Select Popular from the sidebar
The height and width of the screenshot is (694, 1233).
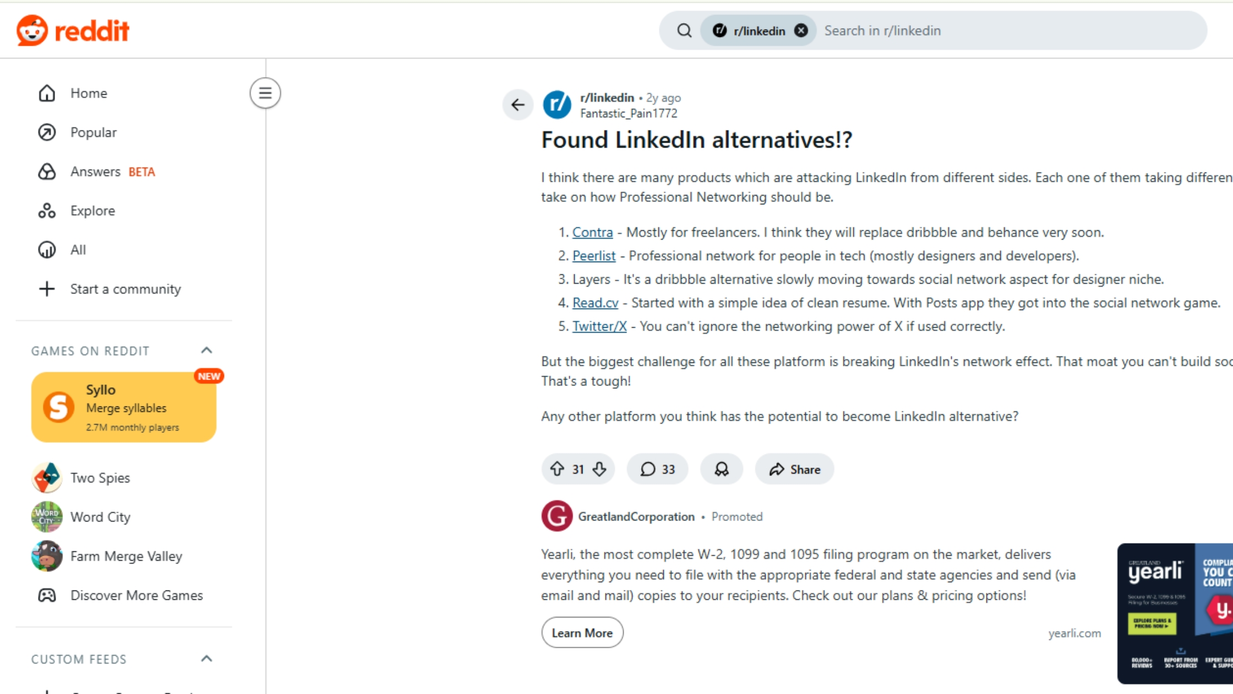[94, 132]
